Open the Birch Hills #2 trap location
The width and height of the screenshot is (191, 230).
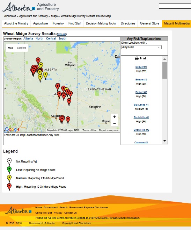click(x=141, y=130)
